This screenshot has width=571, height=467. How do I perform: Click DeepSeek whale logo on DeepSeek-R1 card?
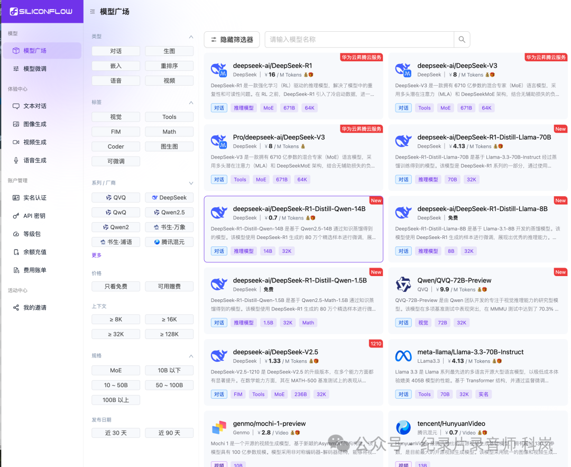219,69
